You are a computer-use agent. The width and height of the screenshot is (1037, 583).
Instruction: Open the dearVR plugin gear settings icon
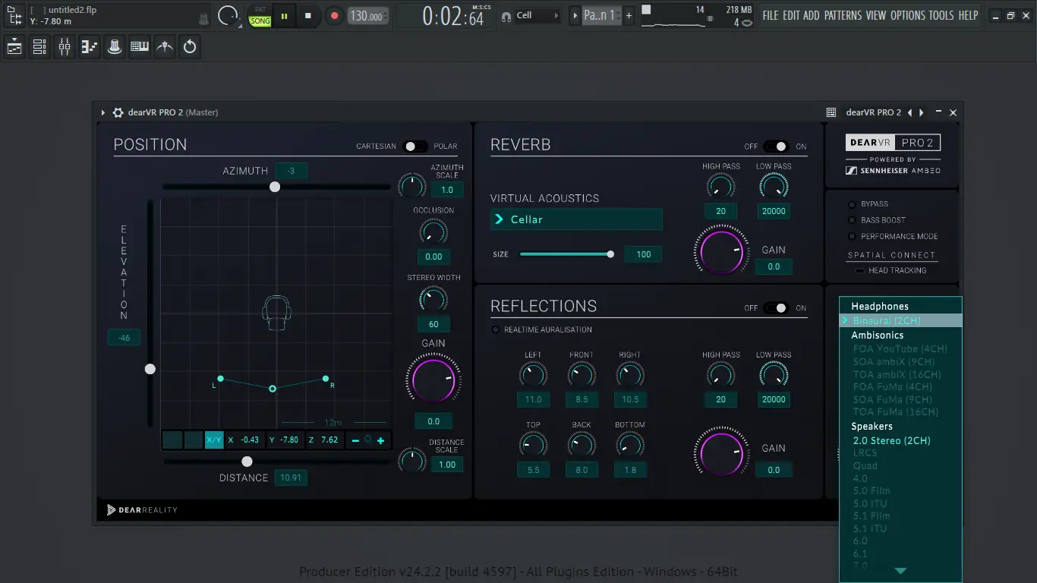[118, 112]
